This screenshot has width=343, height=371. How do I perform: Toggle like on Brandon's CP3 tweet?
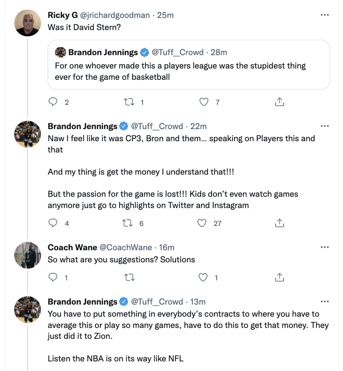click(x=203, y=223)
